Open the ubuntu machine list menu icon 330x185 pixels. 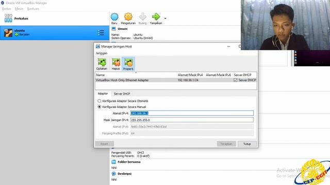click(x=101, y=33)
